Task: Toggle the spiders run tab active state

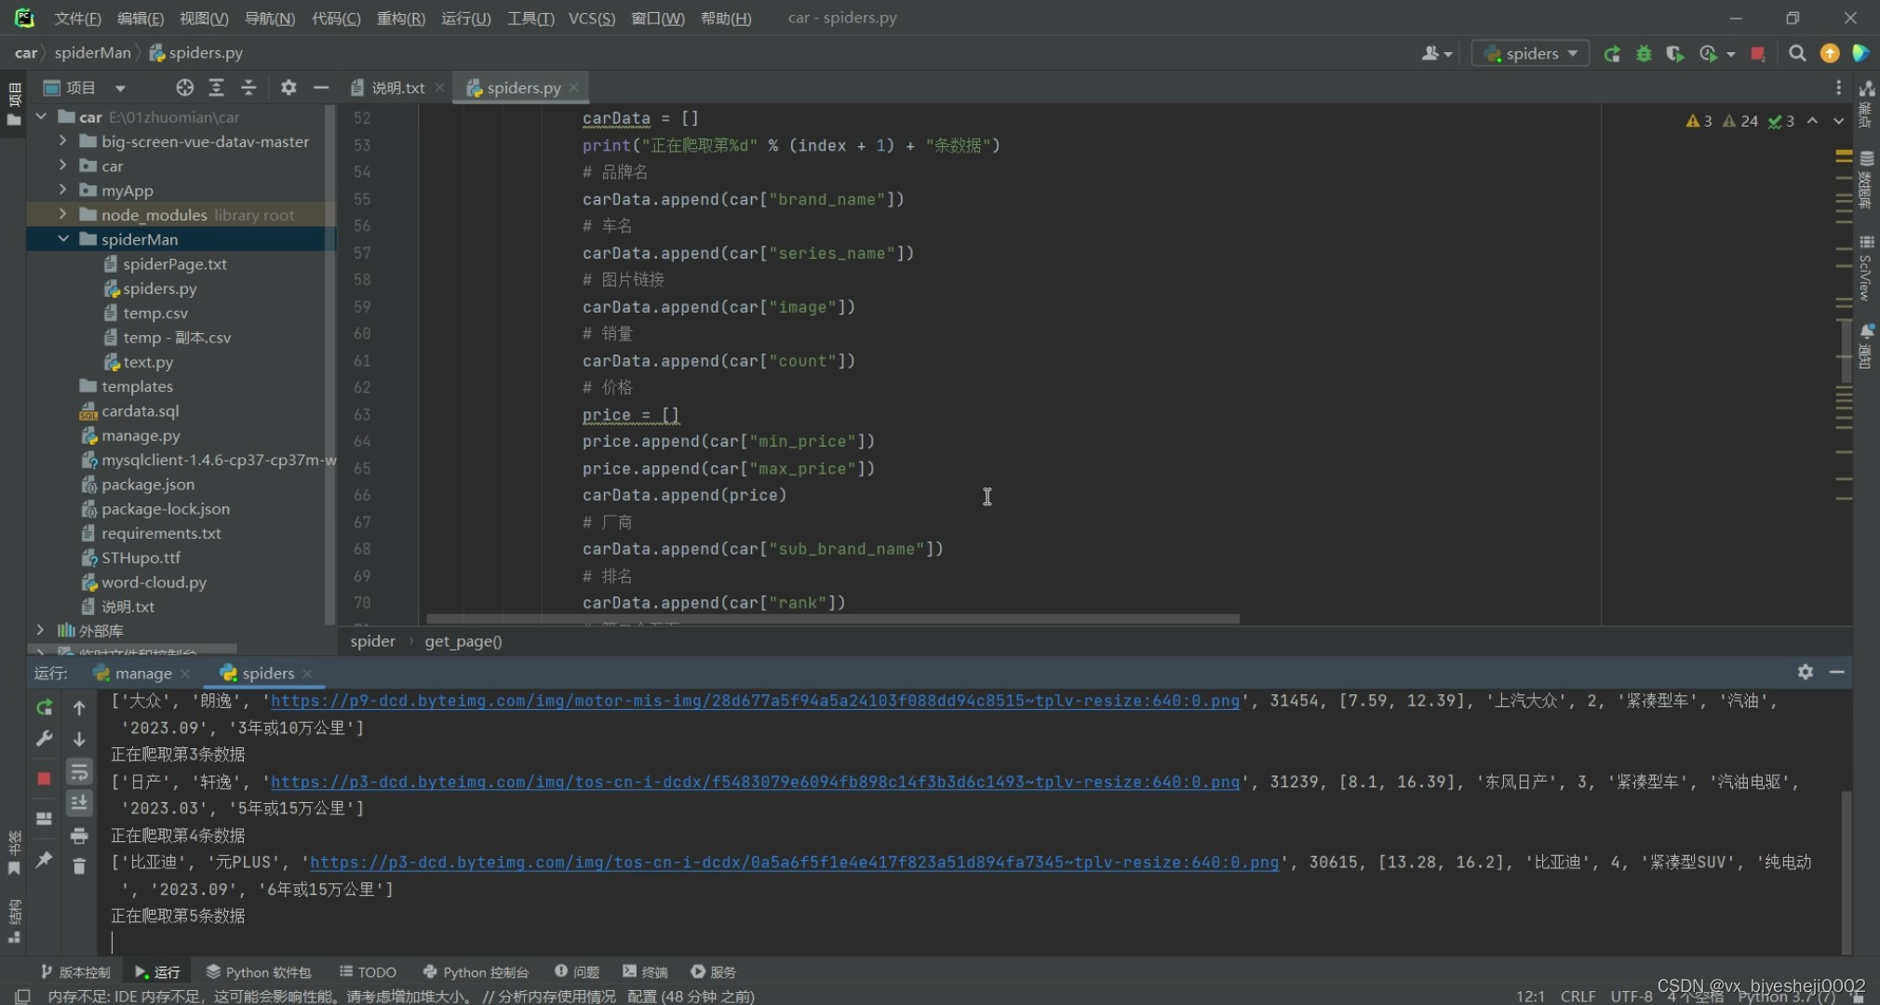Action: tap(265, 672)
